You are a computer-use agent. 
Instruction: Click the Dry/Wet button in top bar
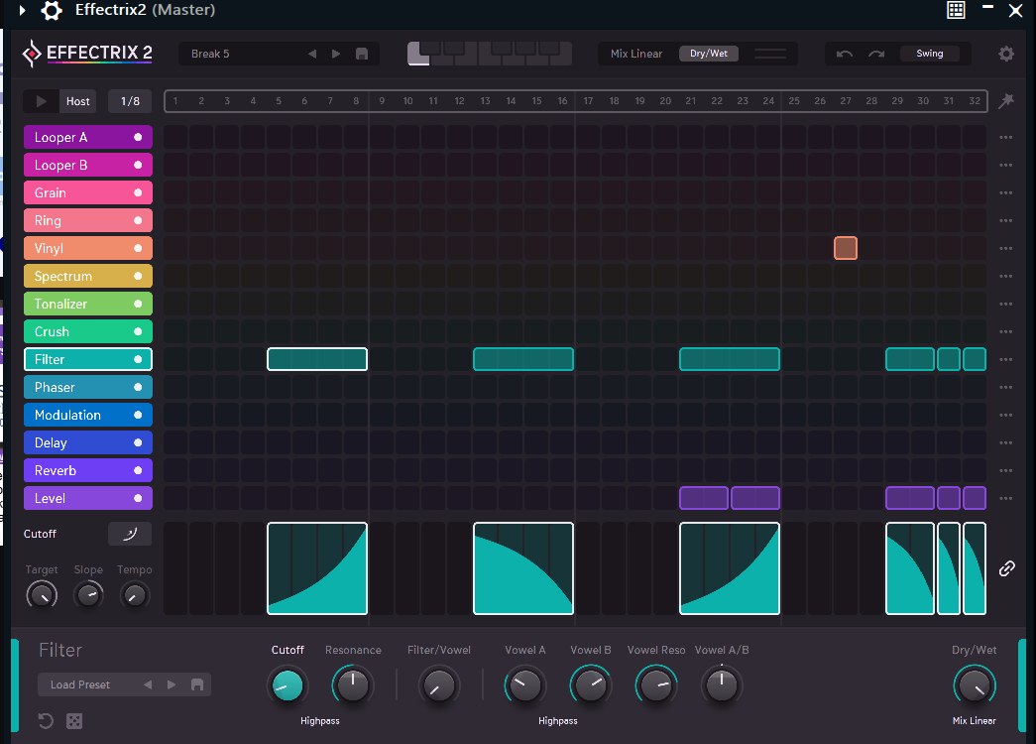tap(708, 54)
